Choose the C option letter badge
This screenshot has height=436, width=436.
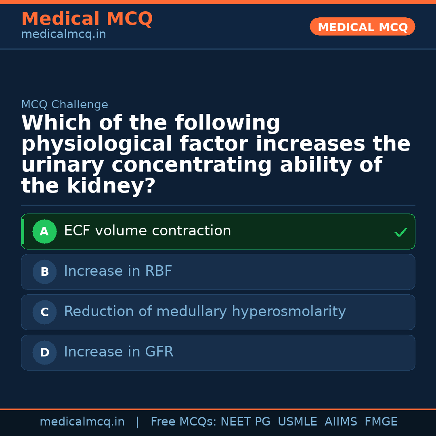[44, 312]
